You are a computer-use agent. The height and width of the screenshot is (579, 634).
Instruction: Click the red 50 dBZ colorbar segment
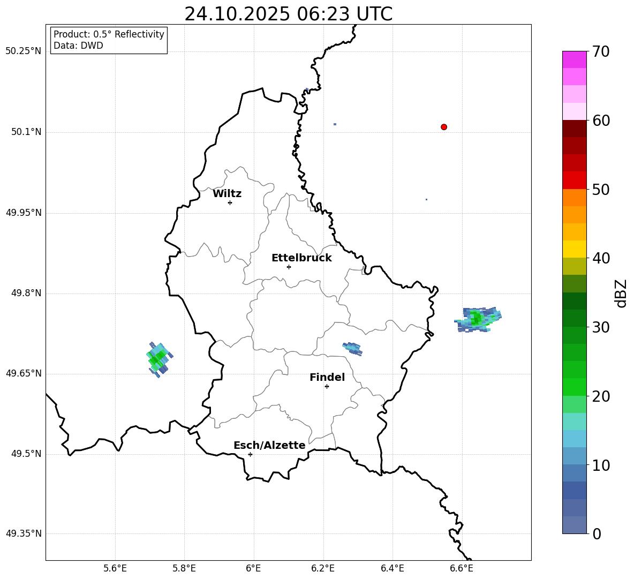point(574,181)
